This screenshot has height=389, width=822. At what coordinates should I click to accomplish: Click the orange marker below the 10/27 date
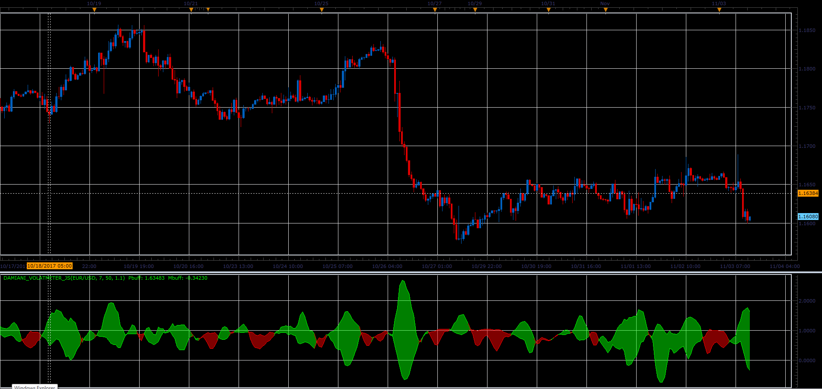[435, 10]
